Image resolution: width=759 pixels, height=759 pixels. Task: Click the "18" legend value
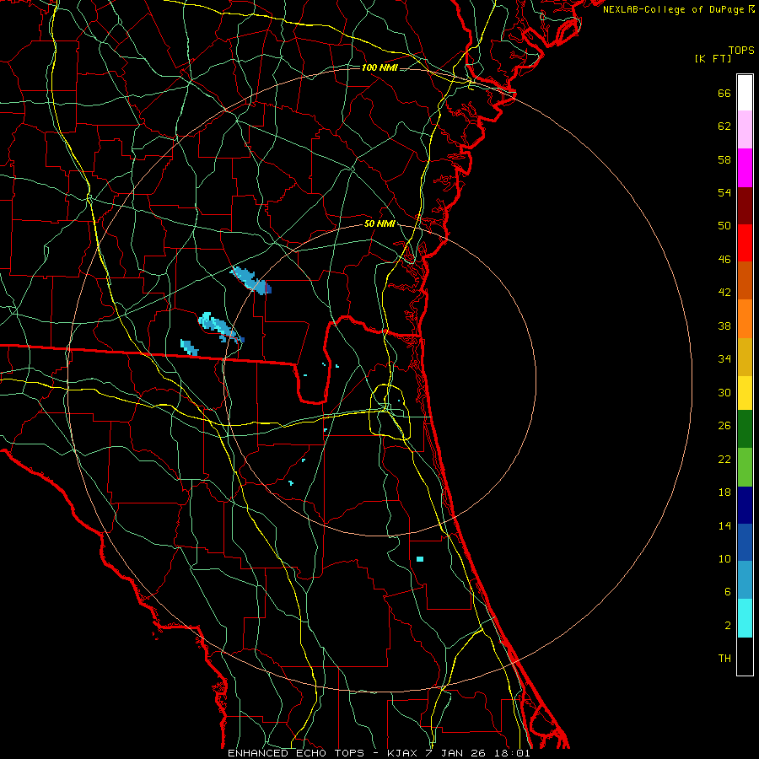(724, 493)
